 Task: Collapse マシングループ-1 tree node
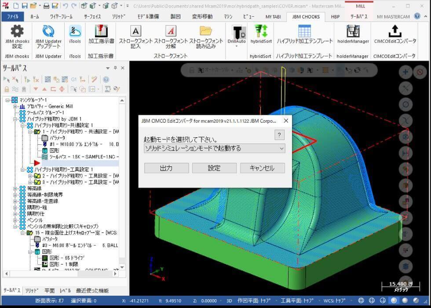coord(8,100)
